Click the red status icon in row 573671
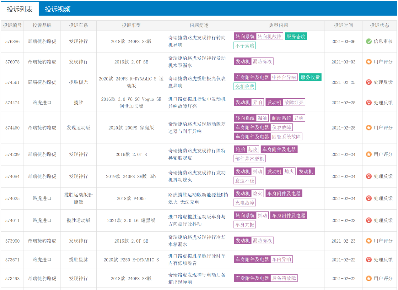 [369, 260]
